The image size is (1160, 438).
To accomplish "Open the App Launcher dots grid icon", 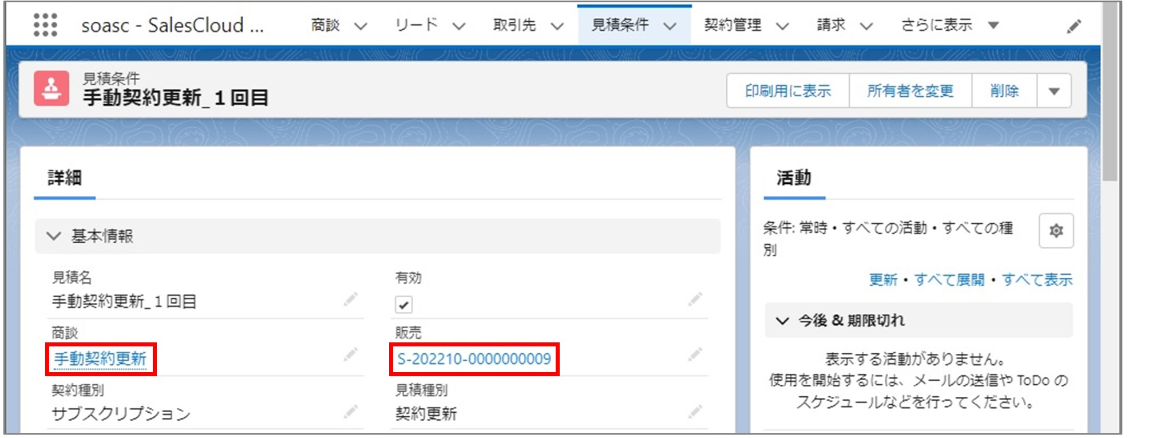I will coord(45,25).
